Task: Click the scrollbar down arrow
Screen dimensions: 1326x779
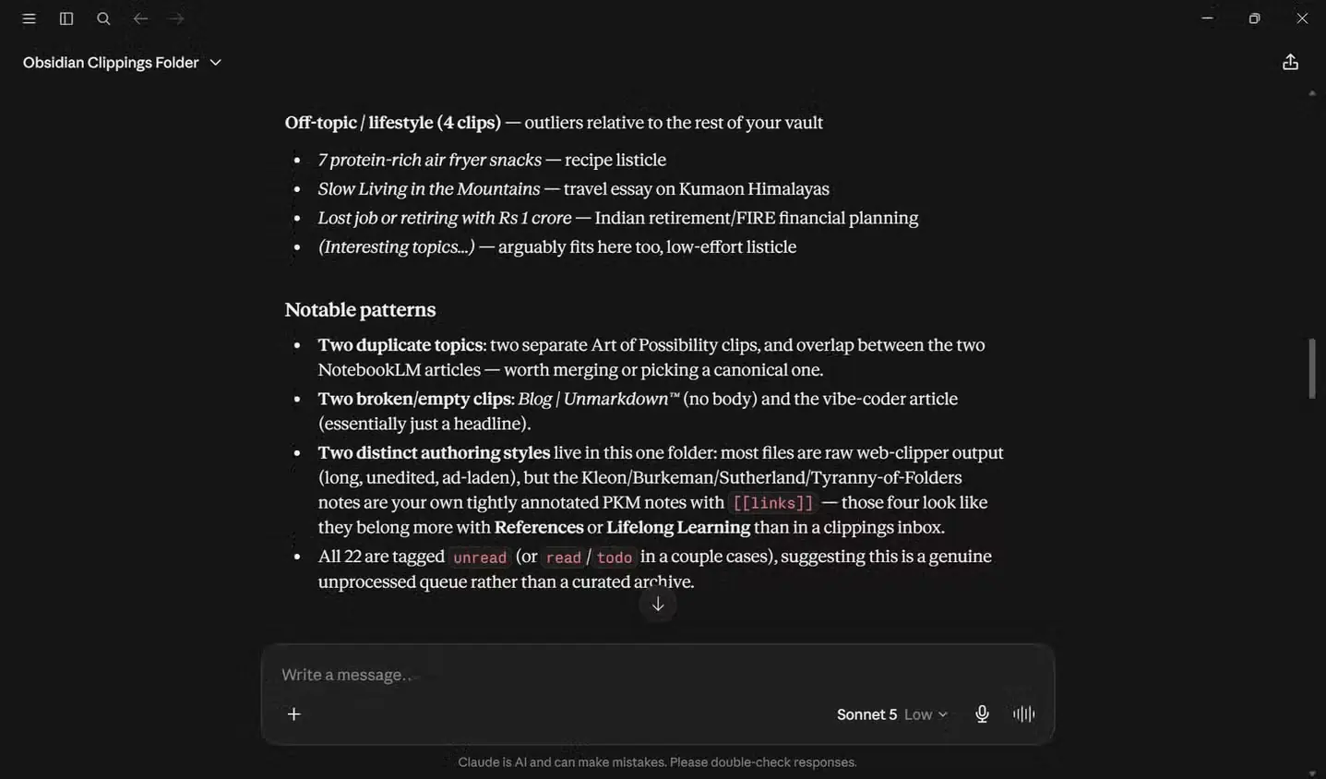Action: [1312, 773]
